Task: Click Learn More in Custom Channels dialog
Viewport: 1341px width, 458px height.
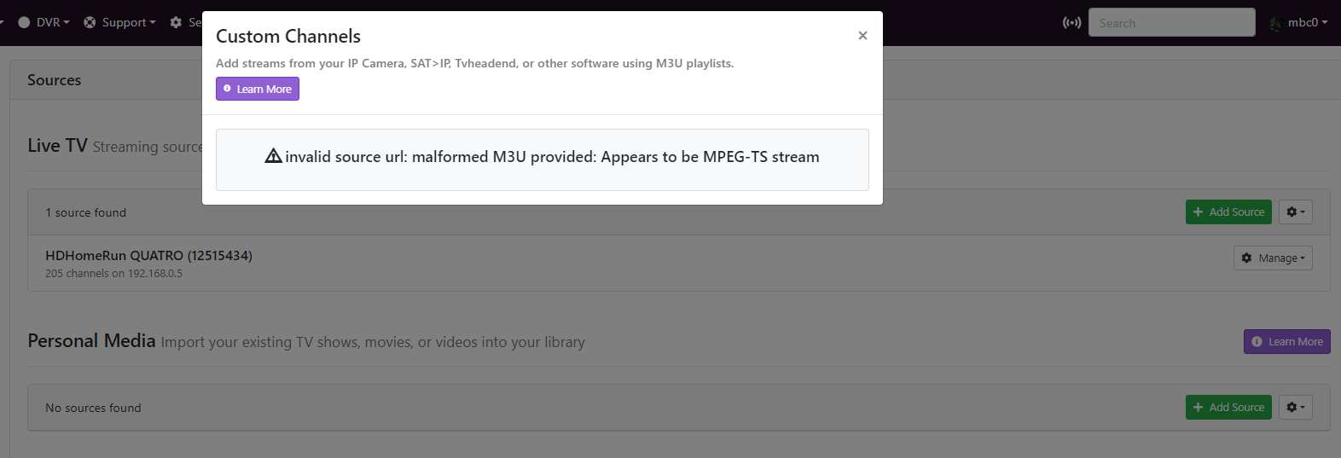Action: pos(258,89)
